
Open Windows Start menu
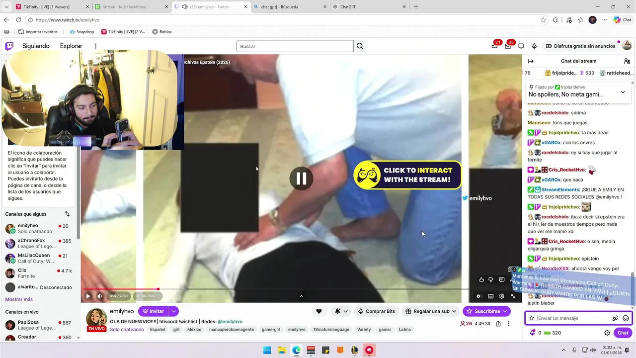click(x=267, y=350)
